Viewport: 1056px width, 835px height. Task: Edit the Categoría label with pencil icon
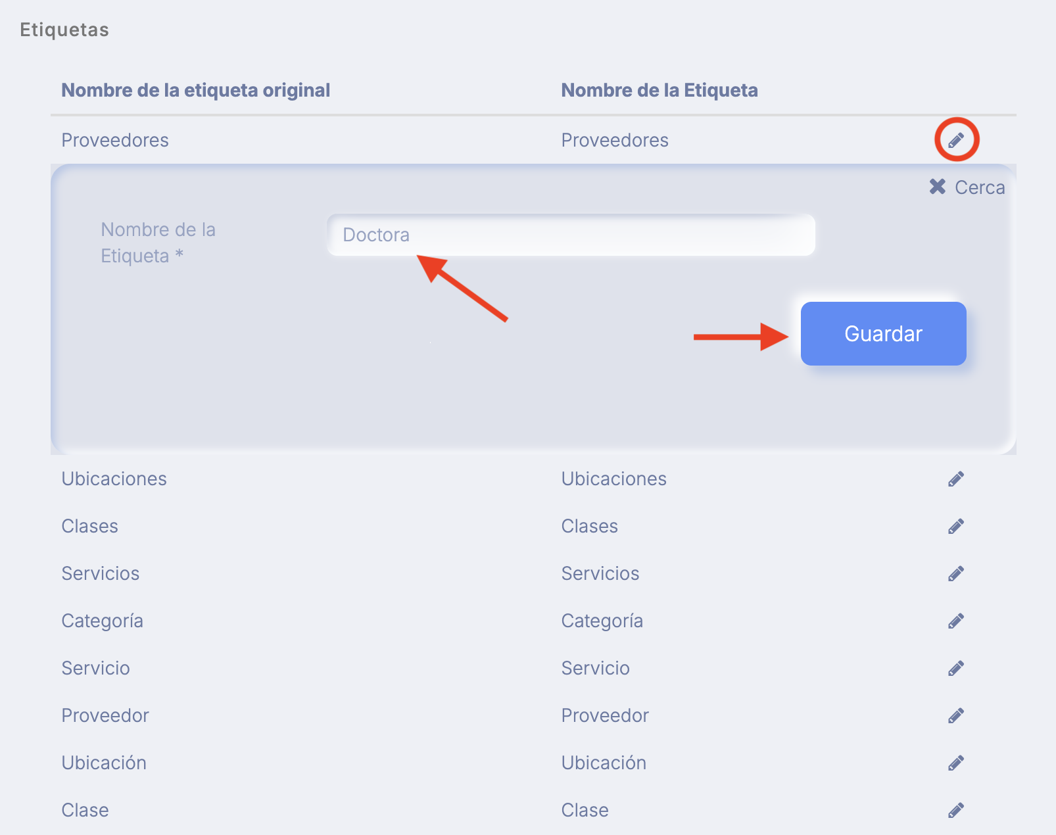[956, 621]
